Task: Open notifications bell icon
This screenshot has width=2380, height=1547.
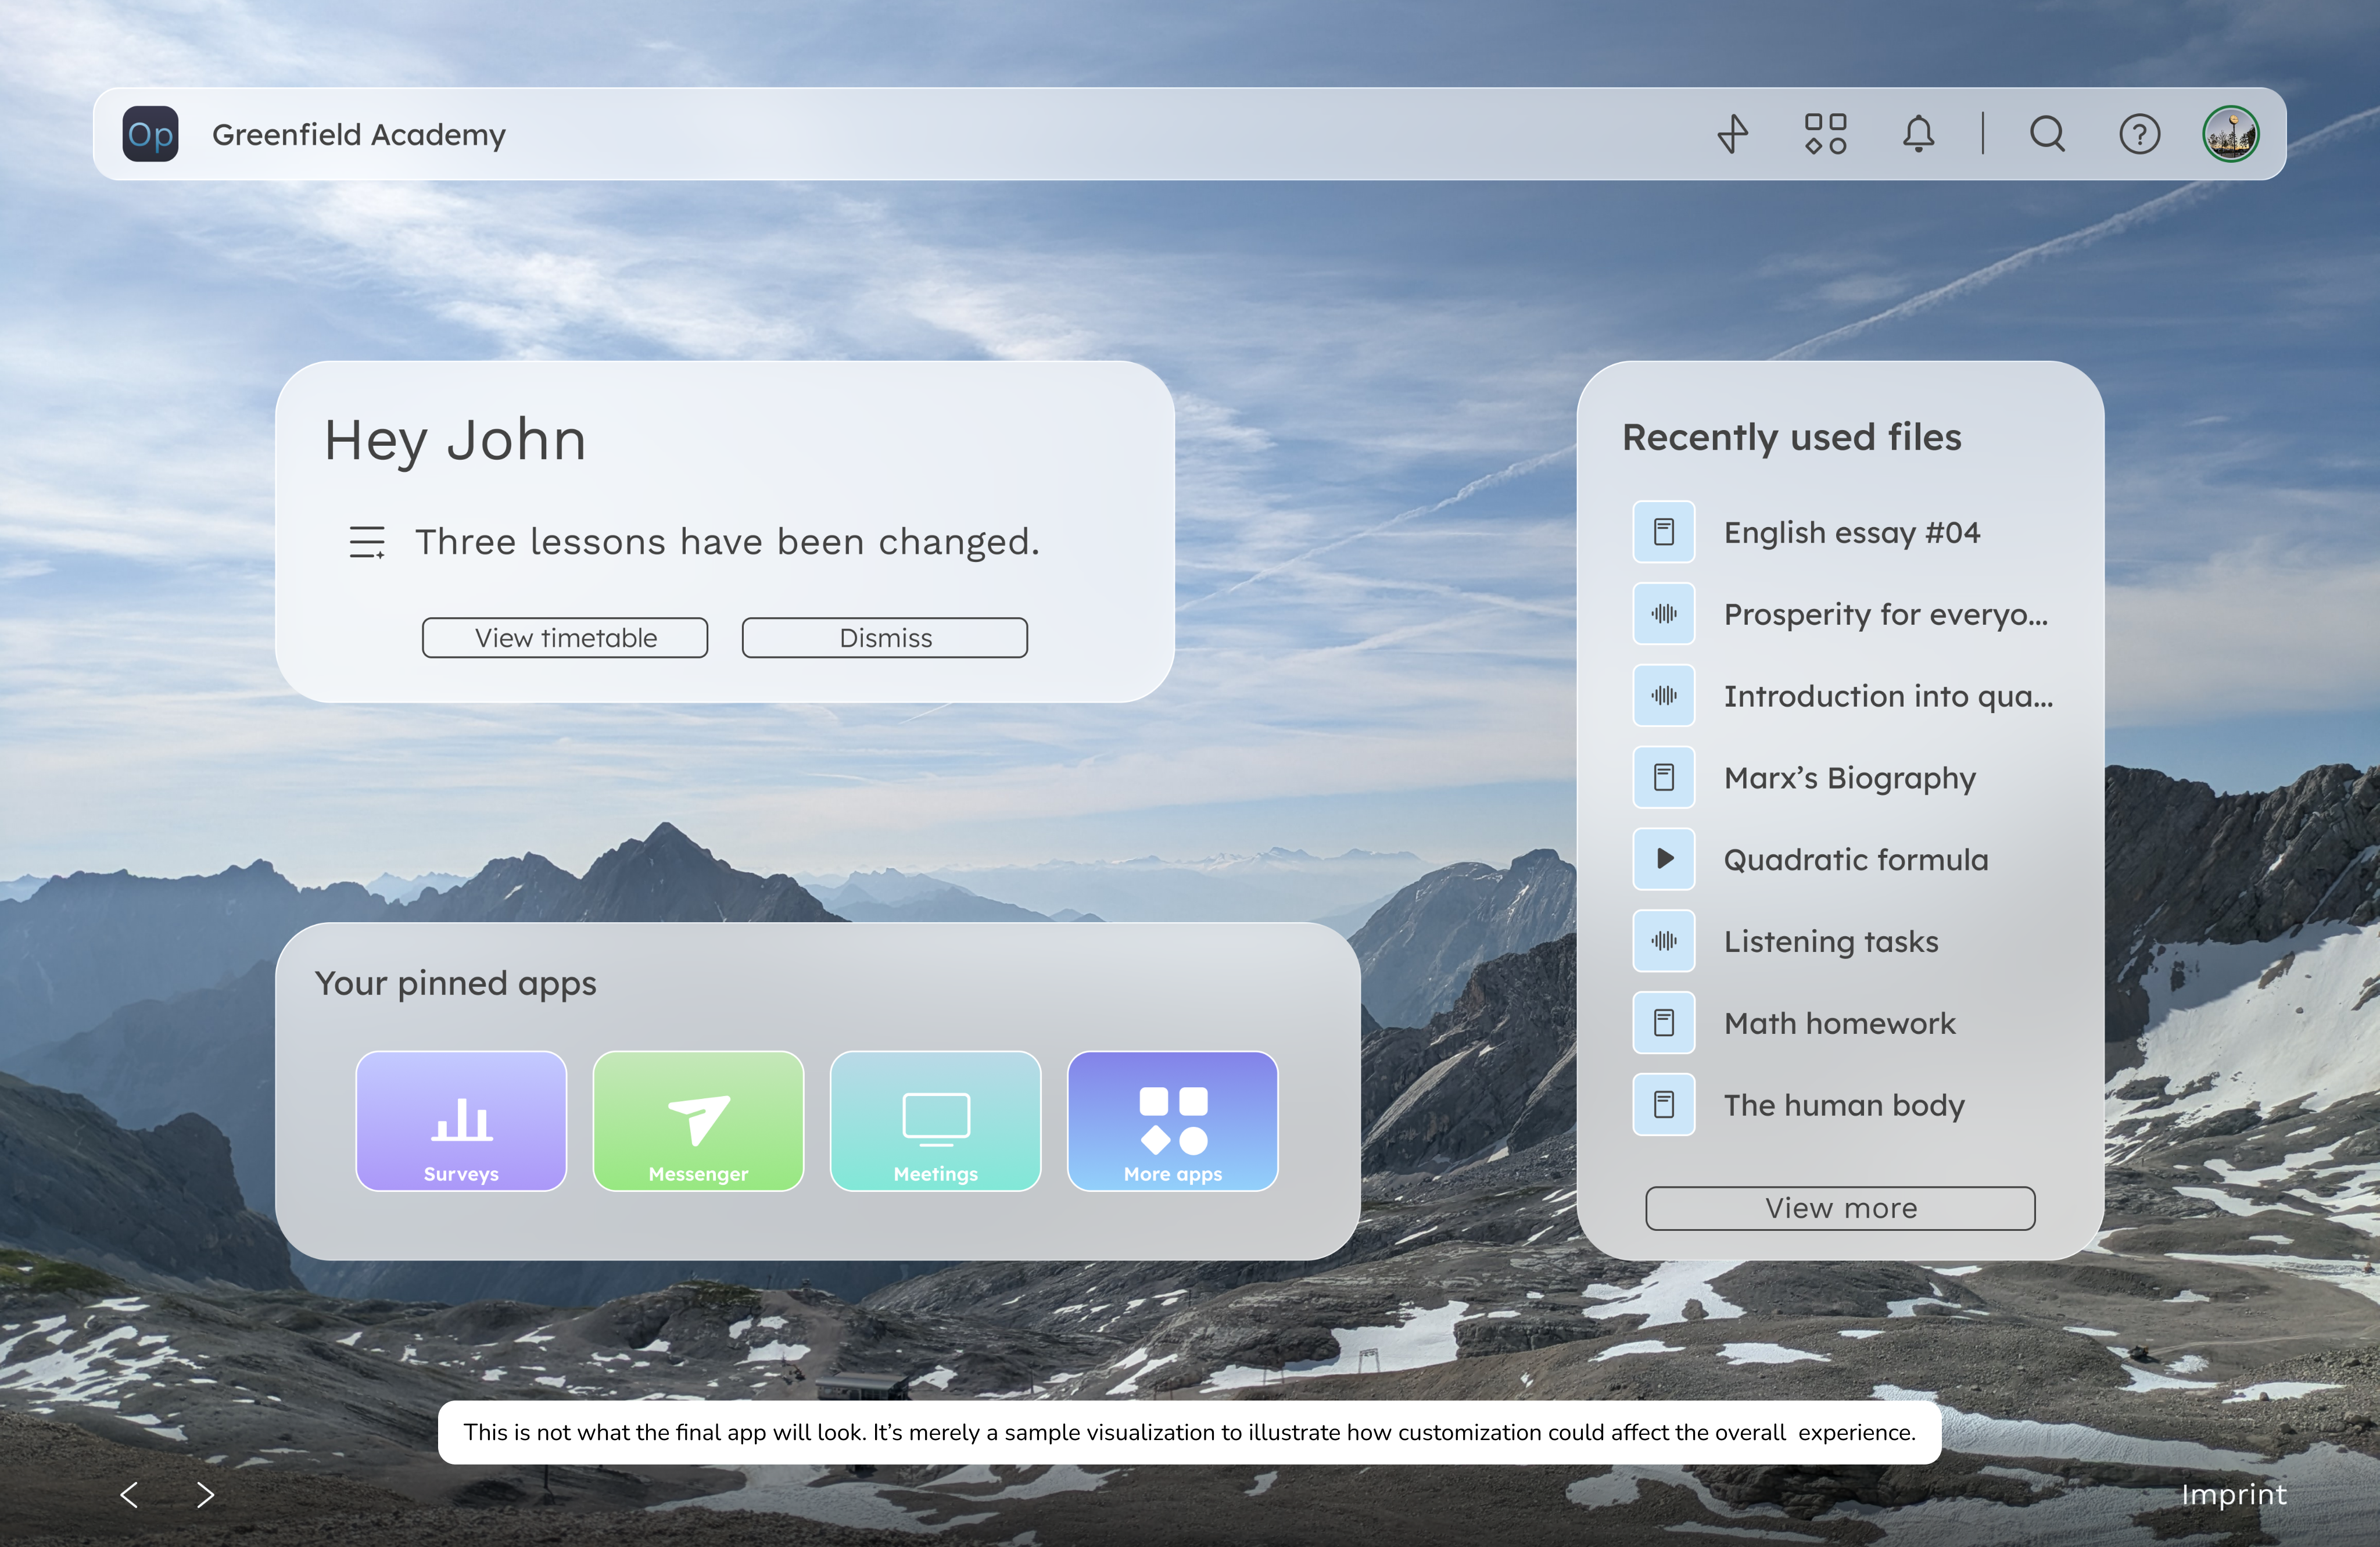Action: coord(1917,134)
